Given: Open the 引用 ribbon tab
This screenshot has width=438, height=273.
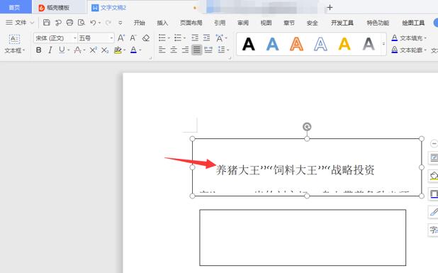Looking at the screenshot, I should click(x=220, y=23).
